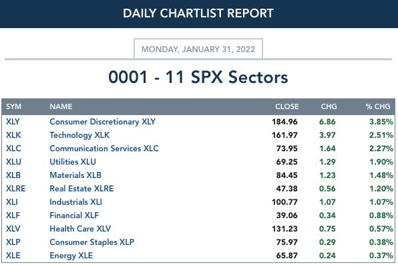
Task: Open Real Estate XLRE link
Action: (x=81, y=189)
